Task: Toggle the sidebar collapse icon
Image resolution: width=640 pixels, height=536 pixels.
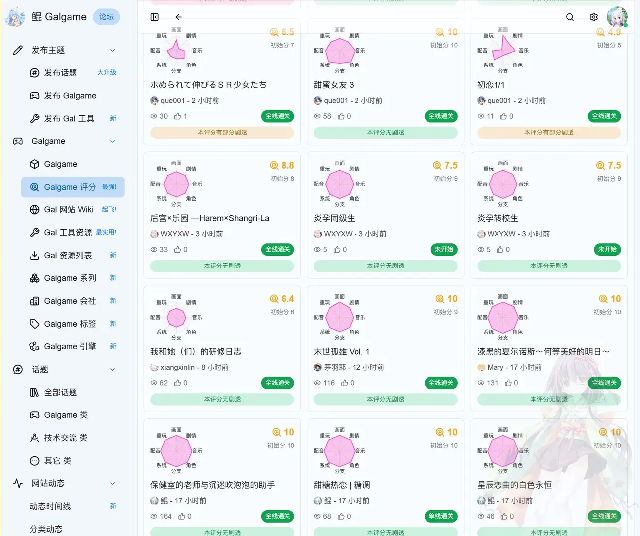Action: click(x=155, y=17)
